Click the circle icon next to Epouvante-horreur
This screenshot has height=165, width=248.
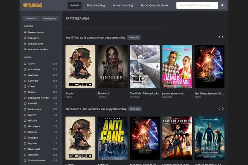[x=25, y=98]
